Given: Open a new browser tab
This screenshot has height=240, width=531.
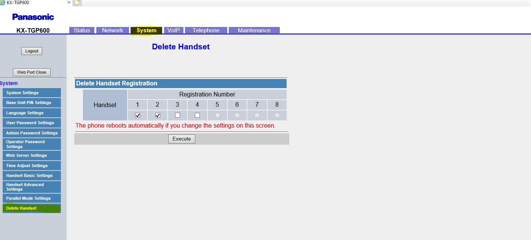Looking at the screenshot, I should pyautogui.click(x=77, y=3).
